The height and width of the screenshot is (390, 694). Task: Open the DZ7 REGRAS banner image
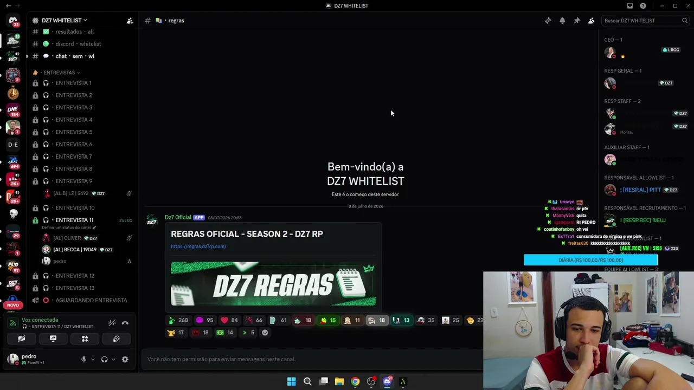273,284
